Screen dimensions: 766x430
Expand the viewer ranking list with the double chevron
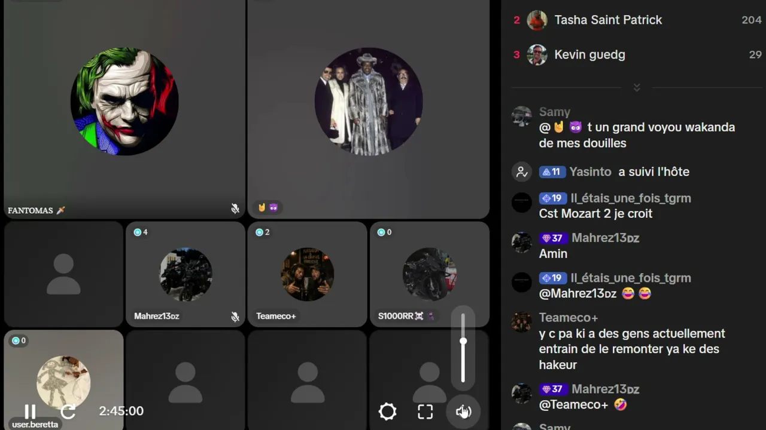coord(637,88)
